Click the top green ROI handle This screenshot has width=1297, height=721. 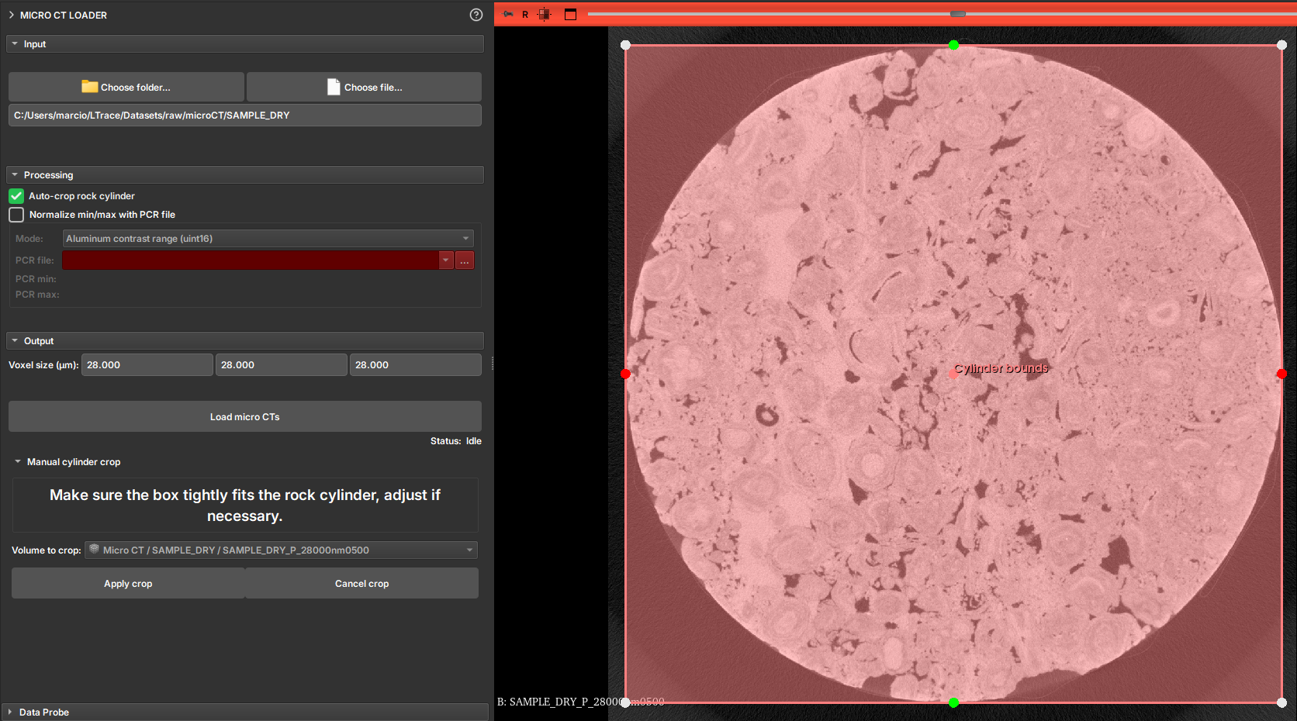click(953, 45)
